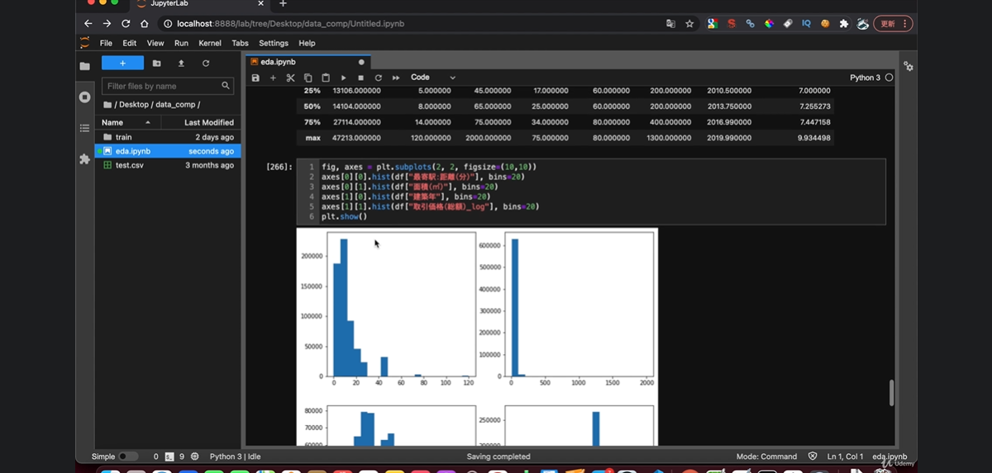Open the Tabs menu
The height and width of the screenshot is (473, 992).
[240, 43]
